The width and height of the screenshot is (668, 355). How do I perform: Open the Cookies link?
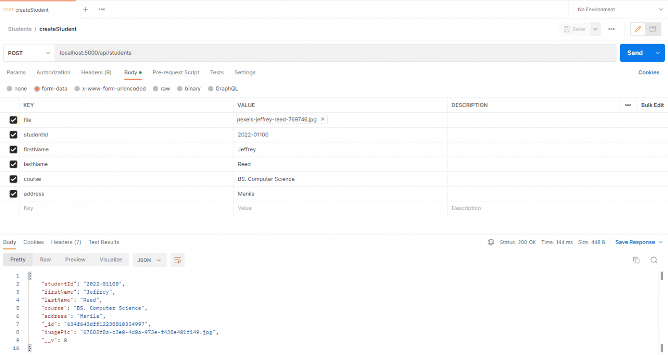click(648, 72)
